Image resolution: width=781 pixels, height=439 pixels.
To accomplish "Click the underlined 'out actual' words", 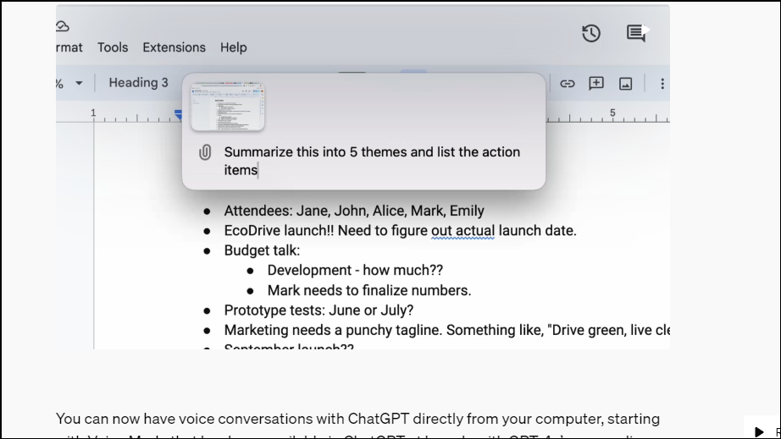I will (463, 231).
